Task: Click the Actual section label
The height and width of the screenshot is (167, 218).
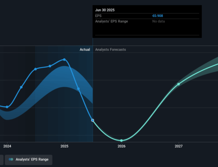Action: 85,50
